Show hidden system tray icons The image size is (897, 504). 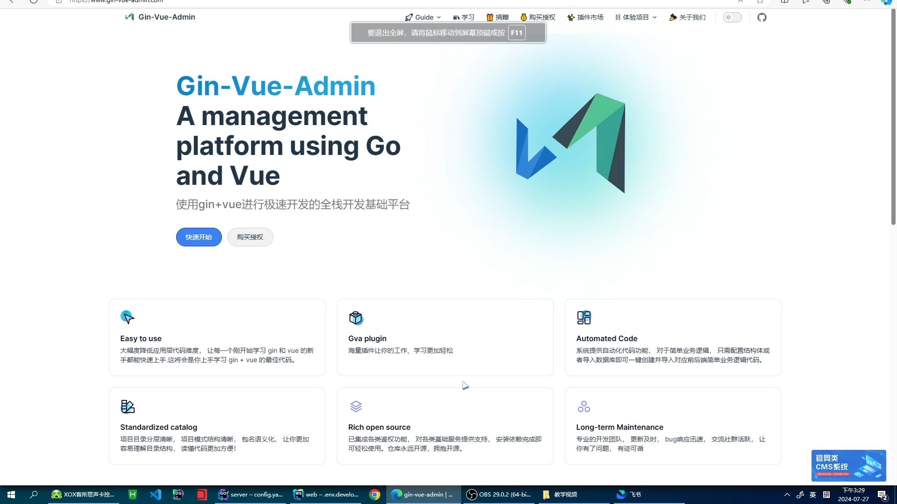[x=787, y=495]
